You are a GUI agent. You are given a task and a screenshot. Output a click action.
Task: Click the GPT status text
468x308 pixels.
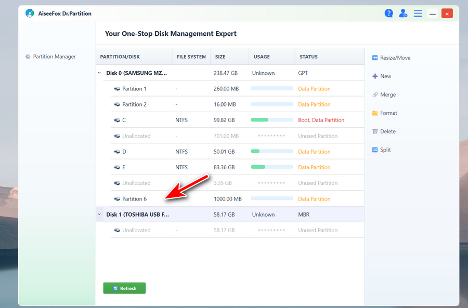point(303,73)
